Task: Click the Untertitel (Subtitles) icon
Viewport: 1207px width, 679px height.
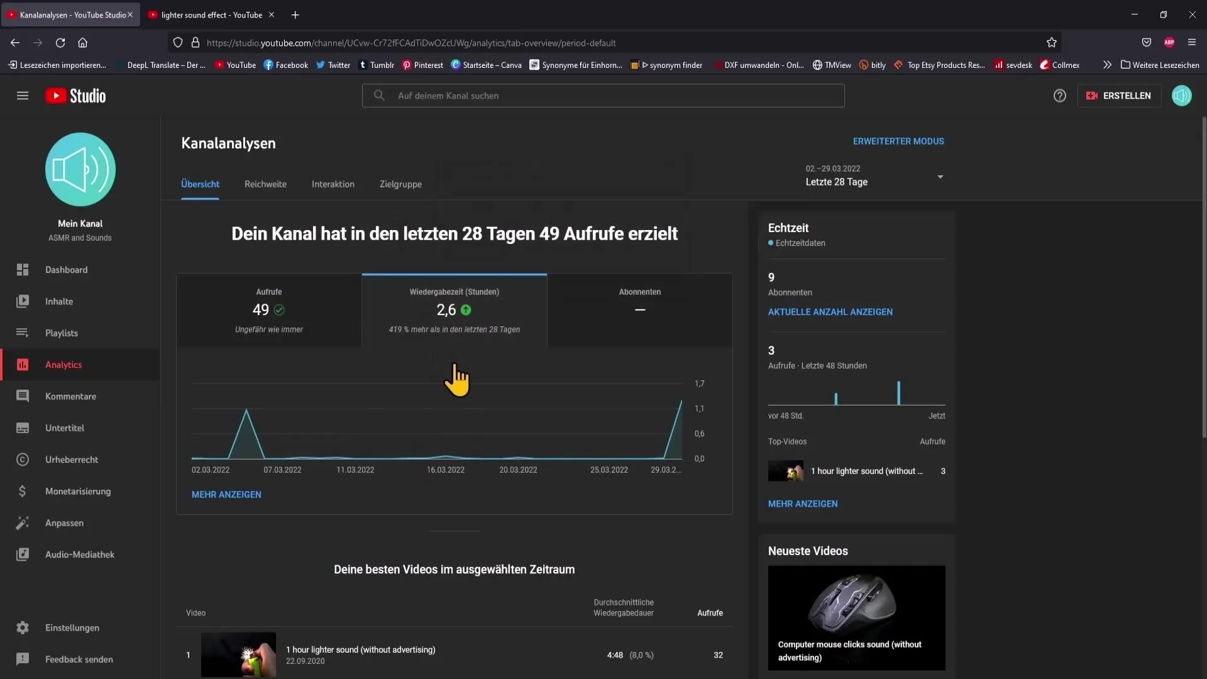Action: (23, 428)
